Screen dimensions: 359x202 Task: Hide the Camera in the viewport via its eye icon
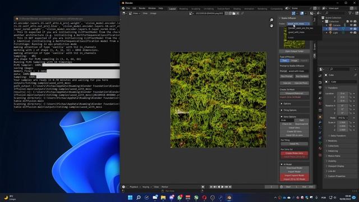351,25
